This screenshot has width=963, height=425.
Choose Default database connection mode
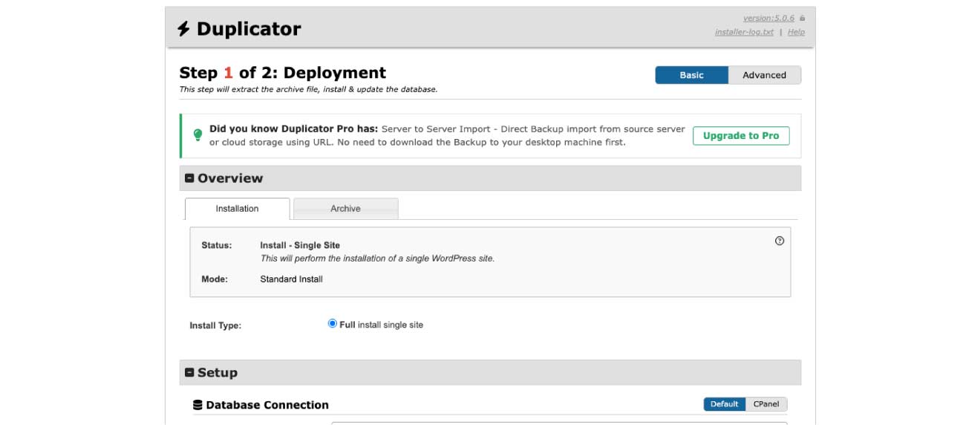pyautogui.click(x=724, y=404)
